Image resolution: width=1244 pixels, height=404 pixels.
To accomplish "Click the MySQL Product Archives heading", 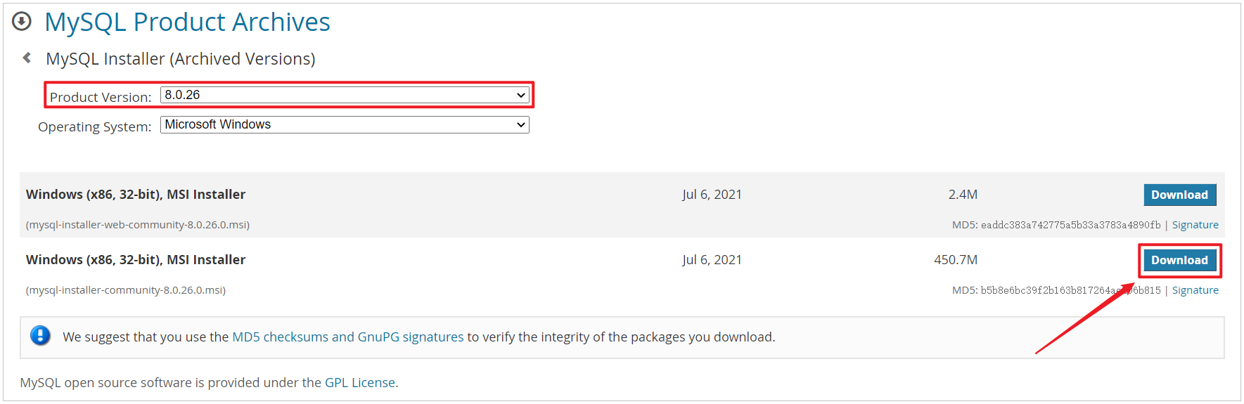I will pyautogui.click(x=187, y=22).
